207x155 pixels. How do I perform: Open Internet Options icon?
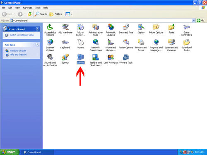pyautogui.click(x=50, y=42)
